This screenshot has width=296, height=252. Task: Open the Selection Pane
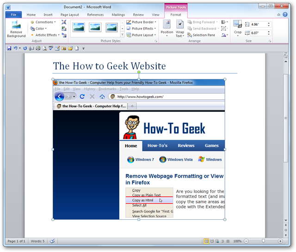pos(201,35)
